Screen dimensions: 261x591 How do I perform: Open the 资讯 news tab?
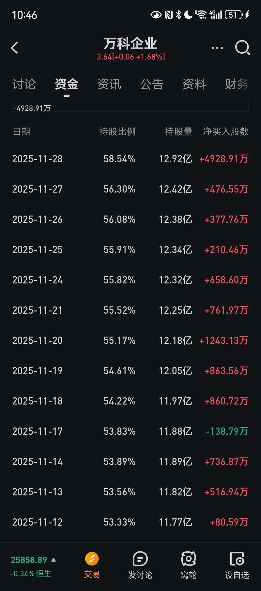(x=109, y=84)
